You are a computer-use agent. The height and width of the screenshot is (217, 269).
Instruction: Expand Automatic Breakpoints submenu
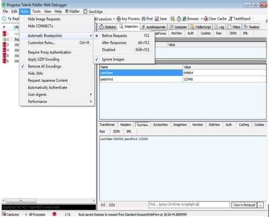click(x=57, y=36)
